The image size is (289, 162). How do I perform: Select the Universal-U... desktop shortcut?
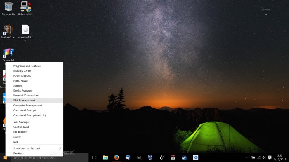coord(26,9)
